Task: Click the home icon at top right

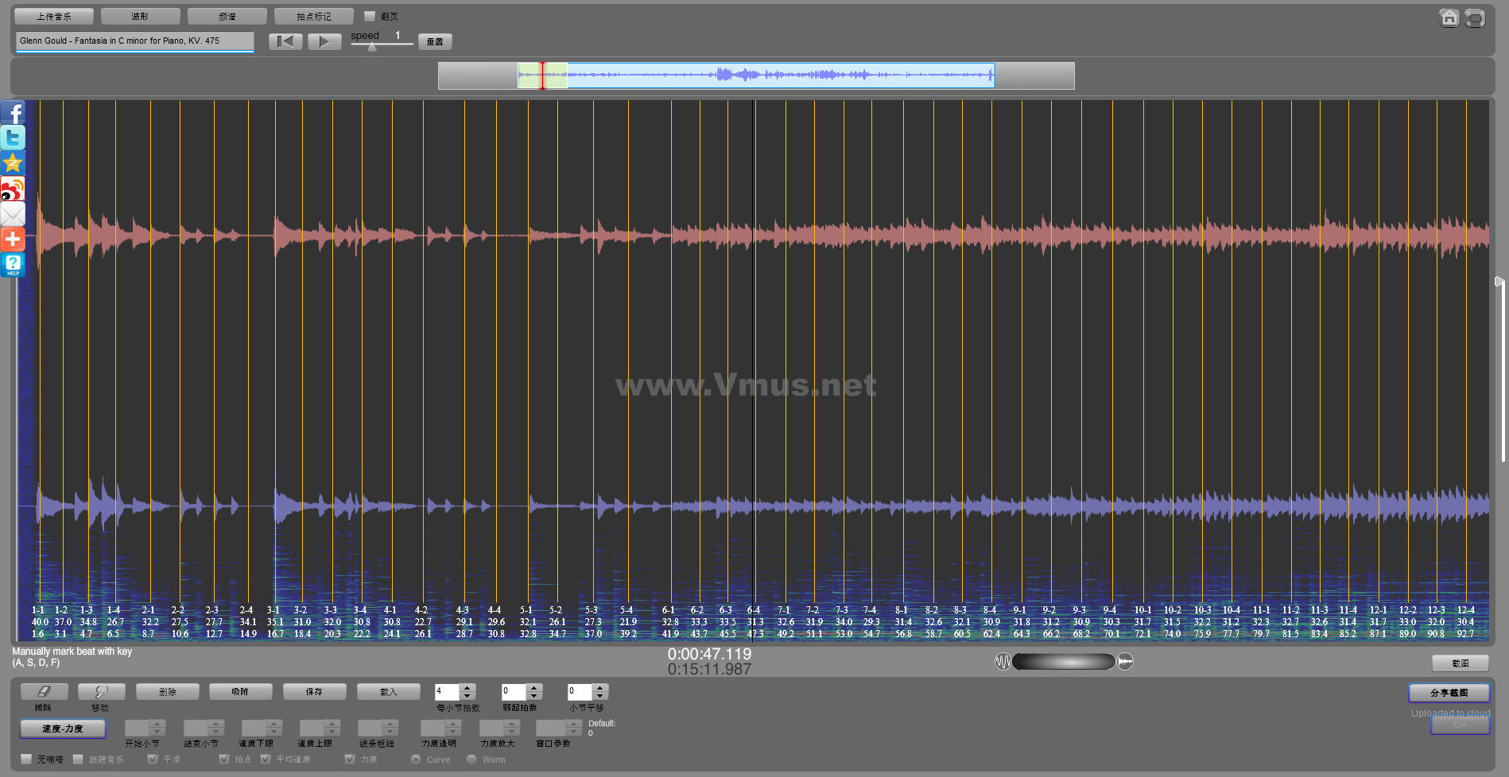Action: [x=1449, y=17]
